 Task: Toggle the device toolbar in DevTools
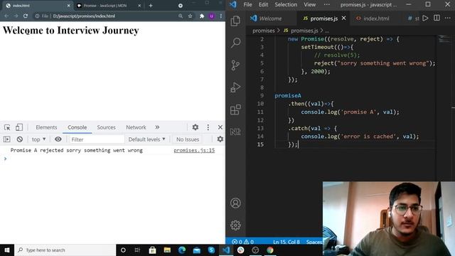pos(19,127)
